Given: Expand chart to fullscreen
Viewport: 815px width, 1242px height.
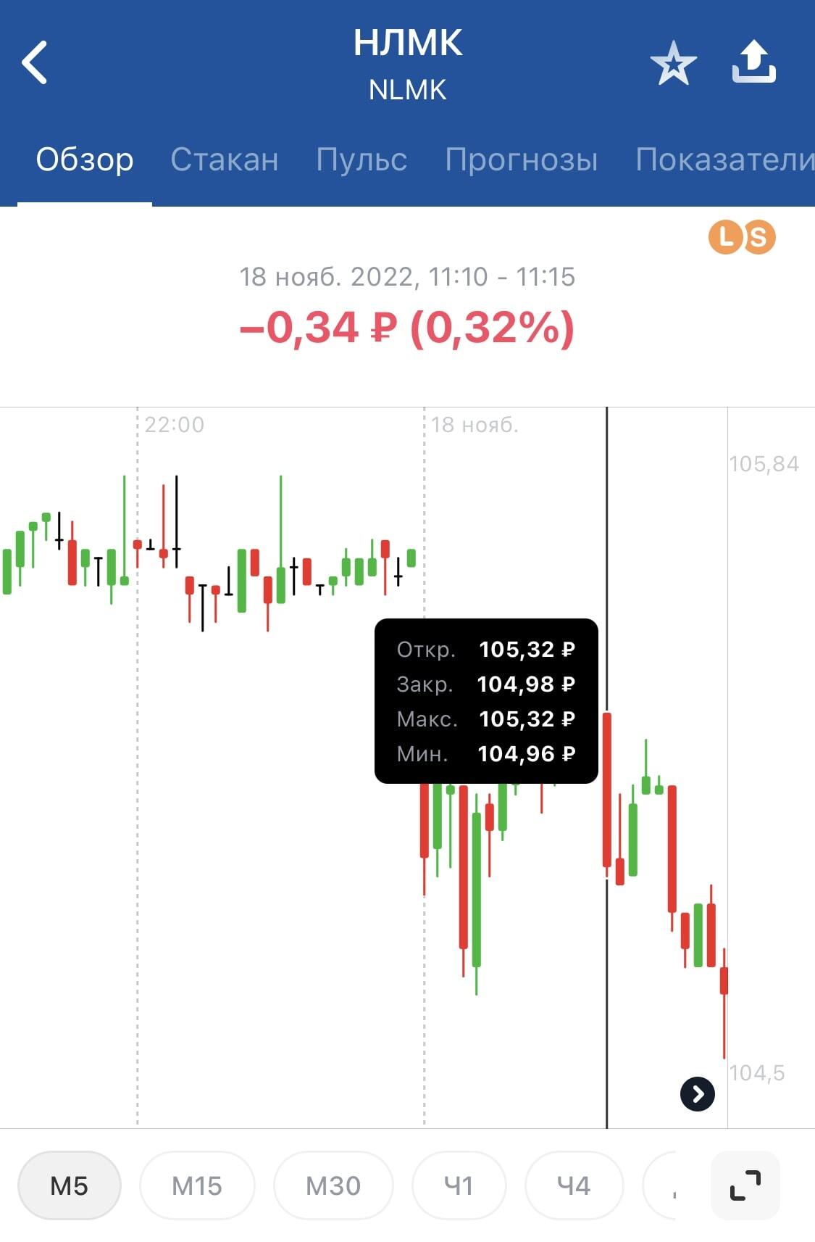Looking at the screenshot, I should coord(745,1185).
